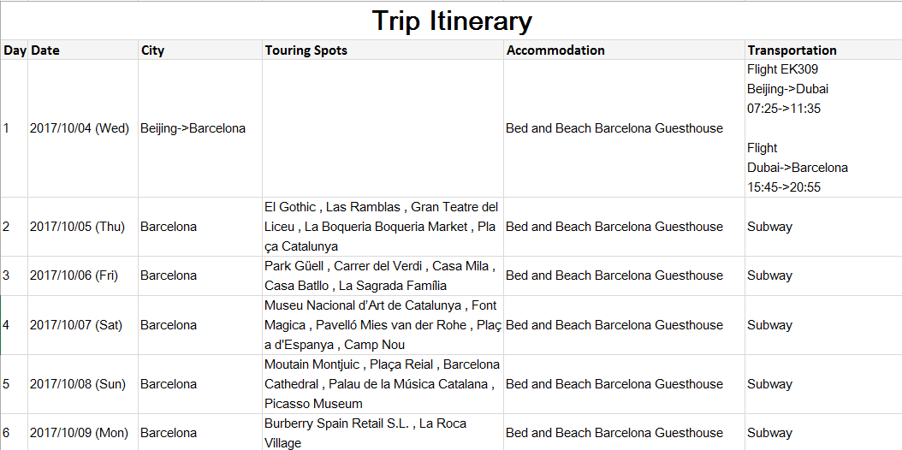Click the City header cell

click(x=200, y=50)
